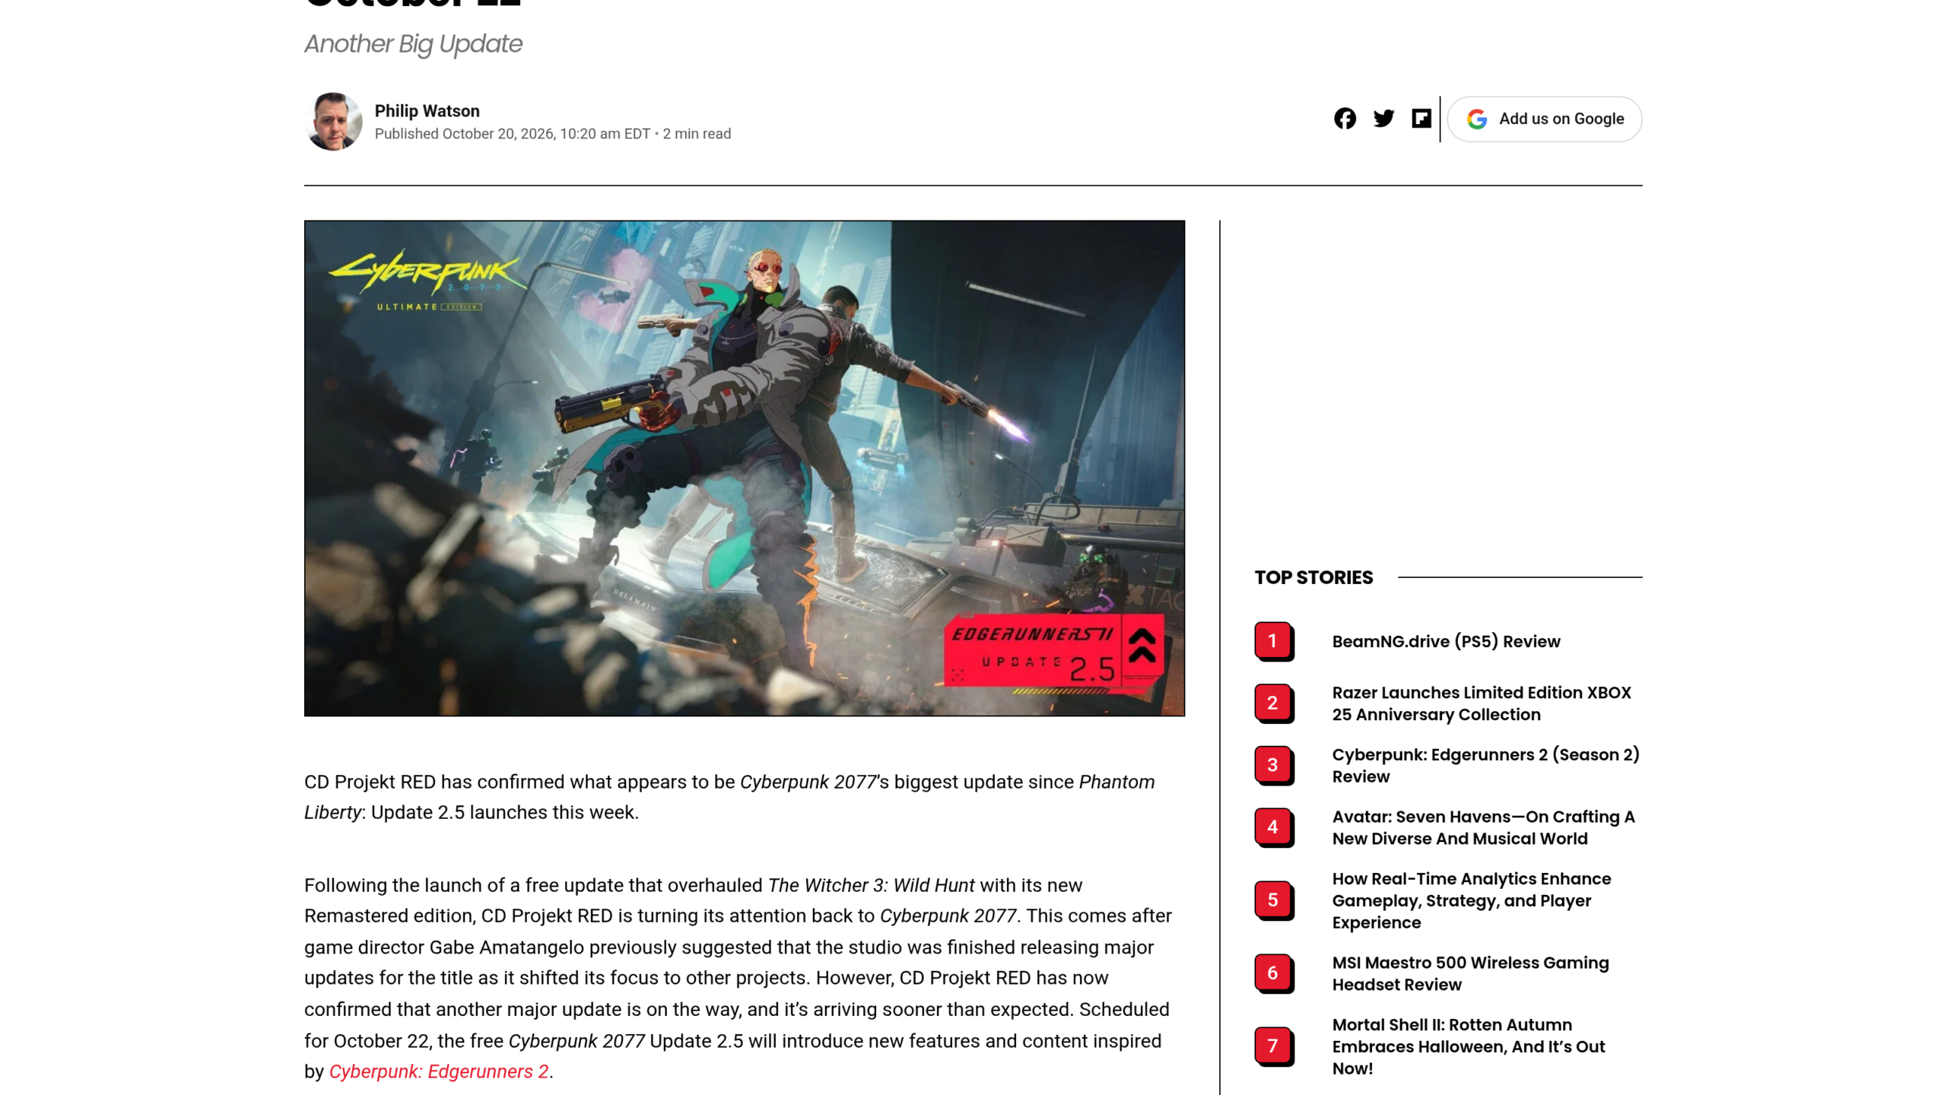Viewport: 1947px width, 1095px height.
Task: Click the TOP STORIES heading
Action: coord(1313,577)
